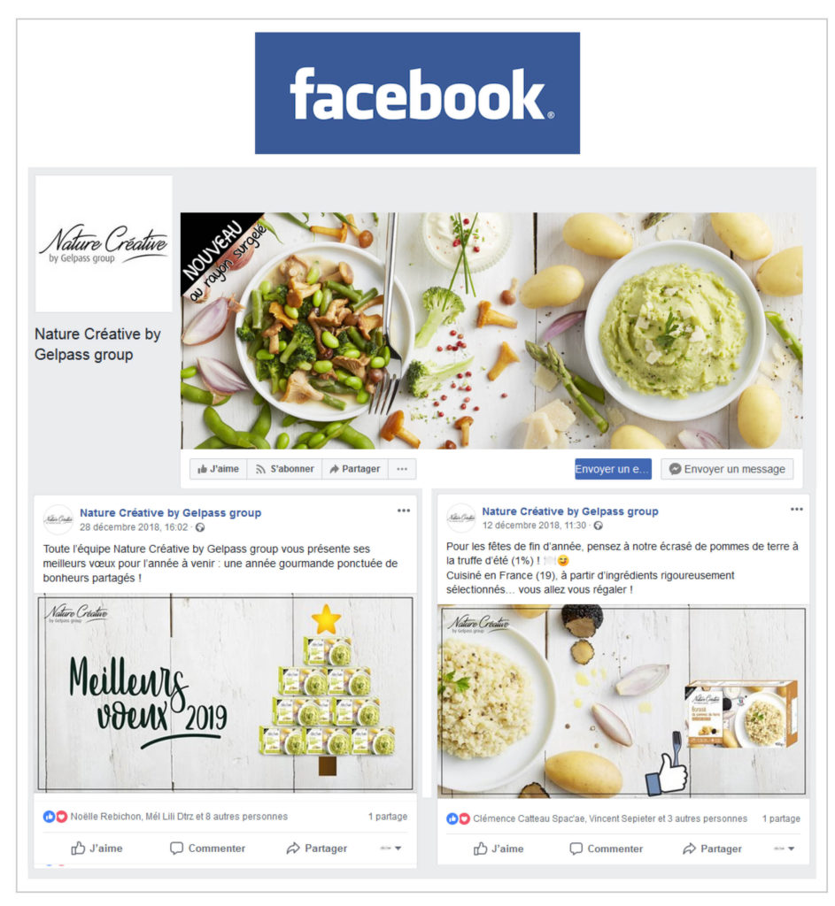Click the page-level J'aime thumbs-up button
The height and width of the screenshot is (906, 835).
click(x=219, y=469)
